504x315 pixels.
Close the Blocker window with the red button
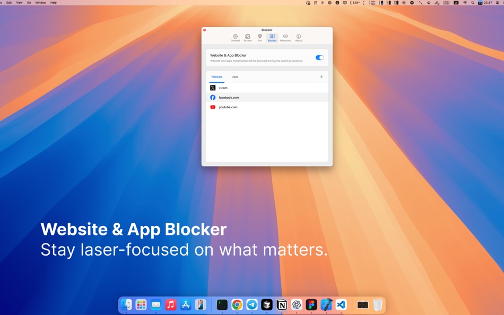[x=204, y=30]
